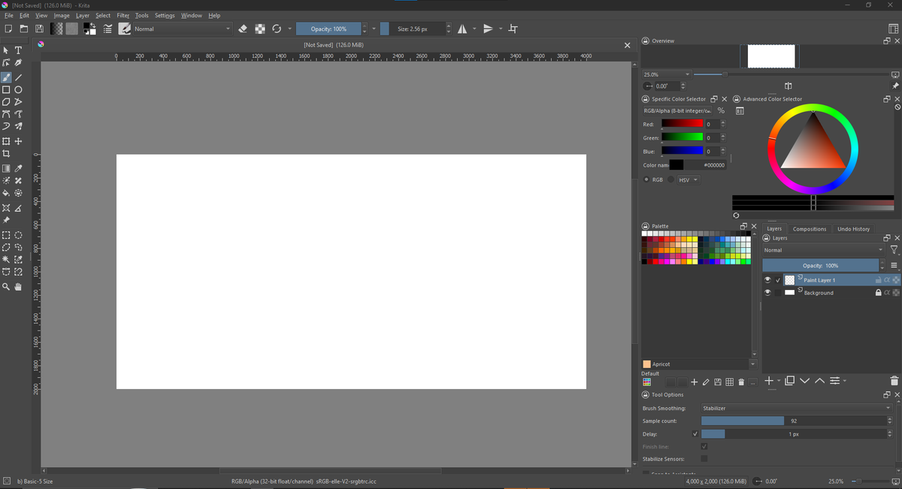The image size is (902, 489).
Task: Expand the Add Layer plus dropdown arrow
Action: pos(778,381)
